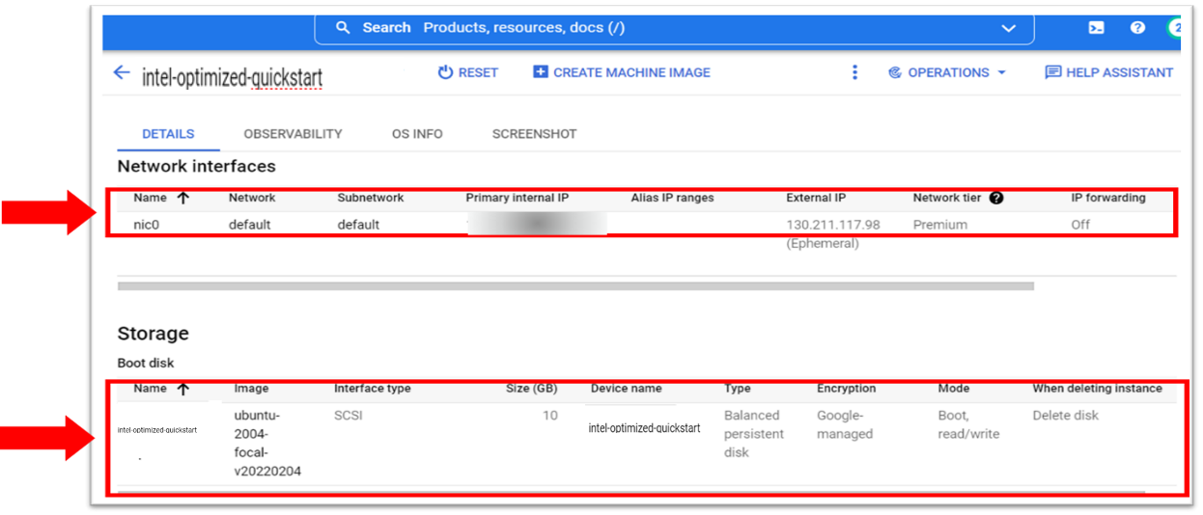Viewport: 1203px width, 515px height.
Task: Click the Size (GB) column header
Action: (x=532, y=389)
